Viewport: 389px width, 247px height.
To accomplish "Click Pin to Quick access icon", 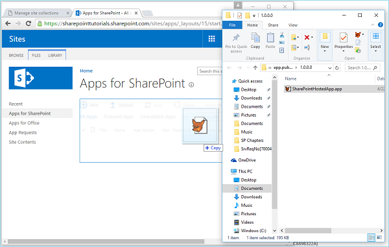I will tap(236, 43).
